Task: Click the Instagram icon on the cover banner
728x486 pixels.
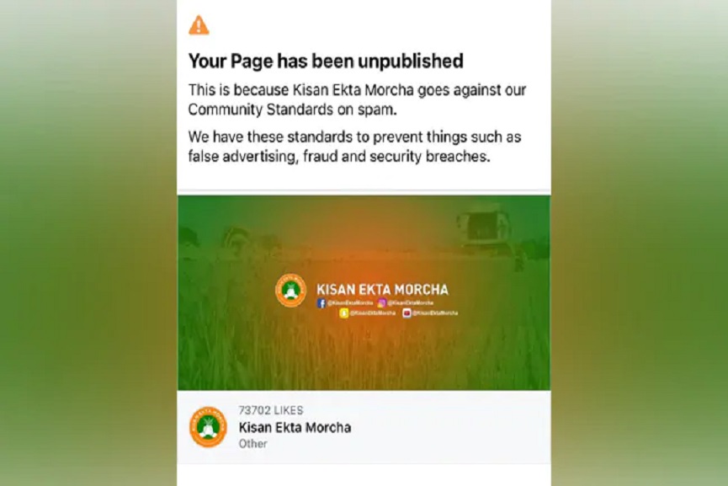Action: click(x=381, y=303)
